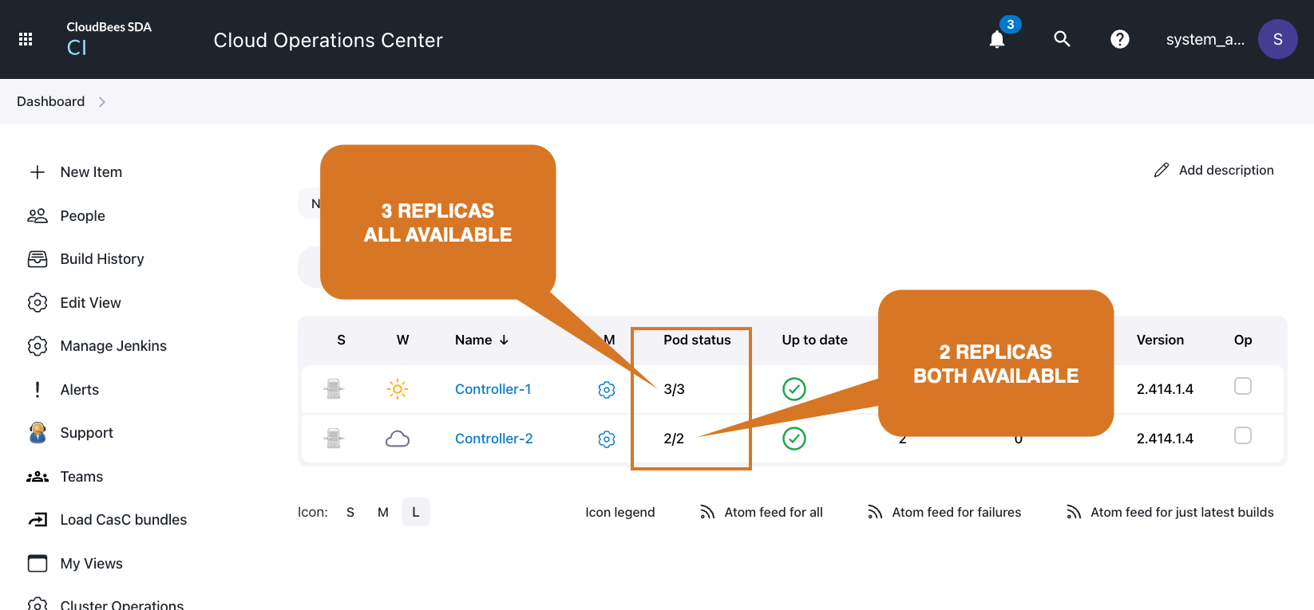1314x610 pixels.
Task: Check the Controller-1 row checkbox
Action: pyautogui.click(x=1243, y=386)
